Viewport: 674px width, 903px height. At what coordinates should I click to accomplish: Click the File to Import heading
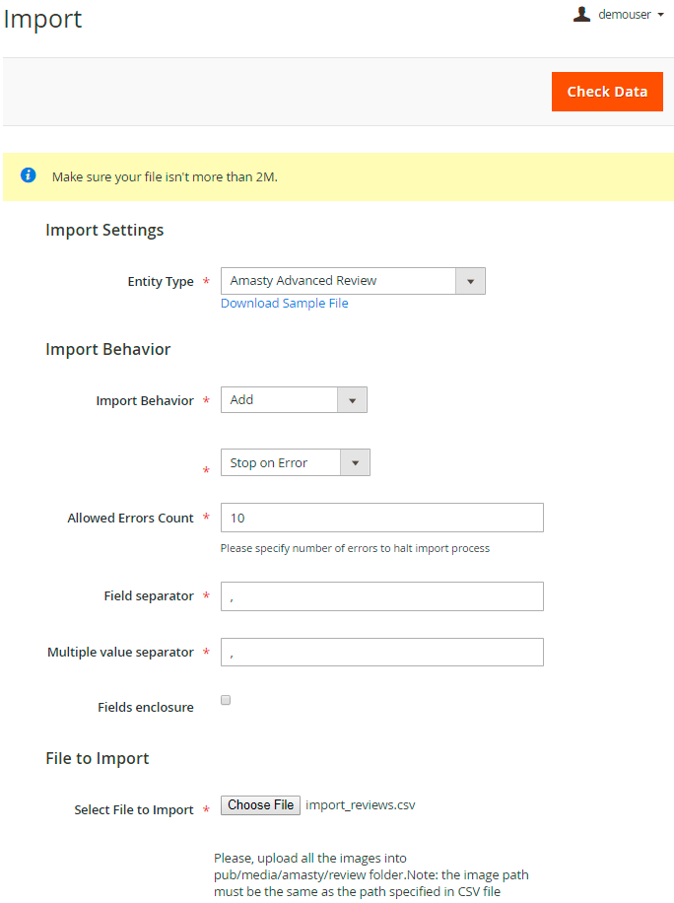97,759
